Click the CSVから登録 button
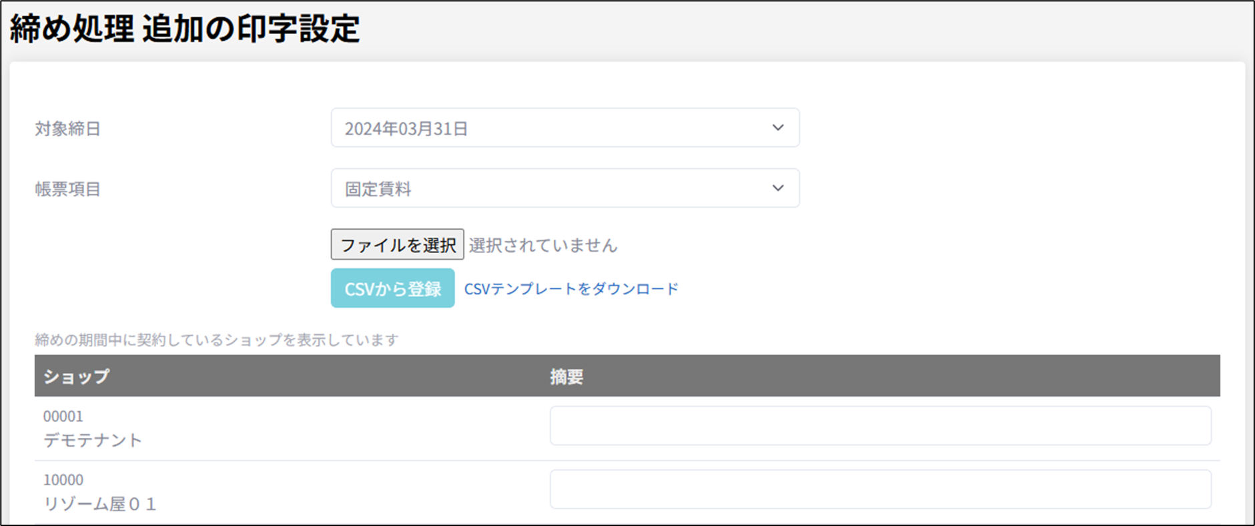The image size is (1255, 526). (x=392, y=288)
